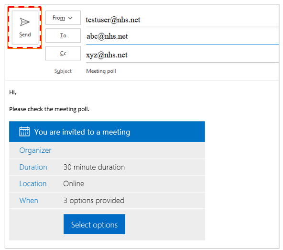283x250 pixels.
Task: Click the message body greeting Hi
Action: tap(12, 92)
